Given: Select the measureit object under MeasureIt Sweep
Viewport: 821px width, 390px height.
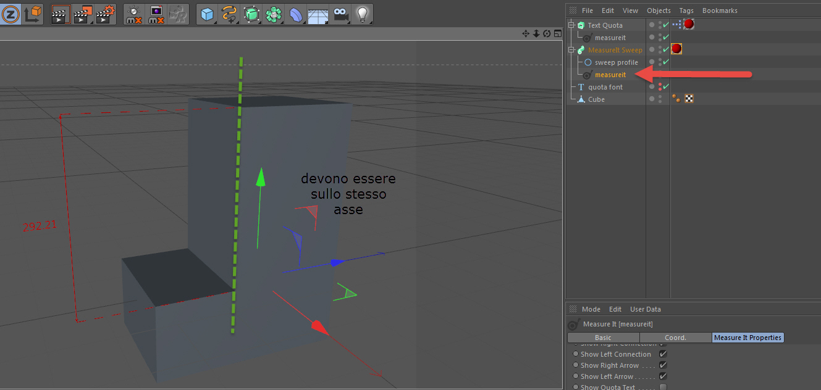Looking at the screenshot, I should [x=610, y=75].
